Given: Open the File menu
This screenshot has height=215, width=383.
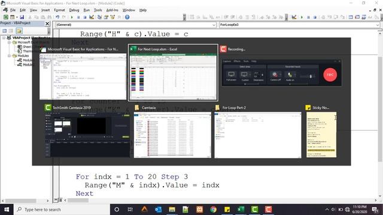Looking at the screenshot, I should pos(13,10).
